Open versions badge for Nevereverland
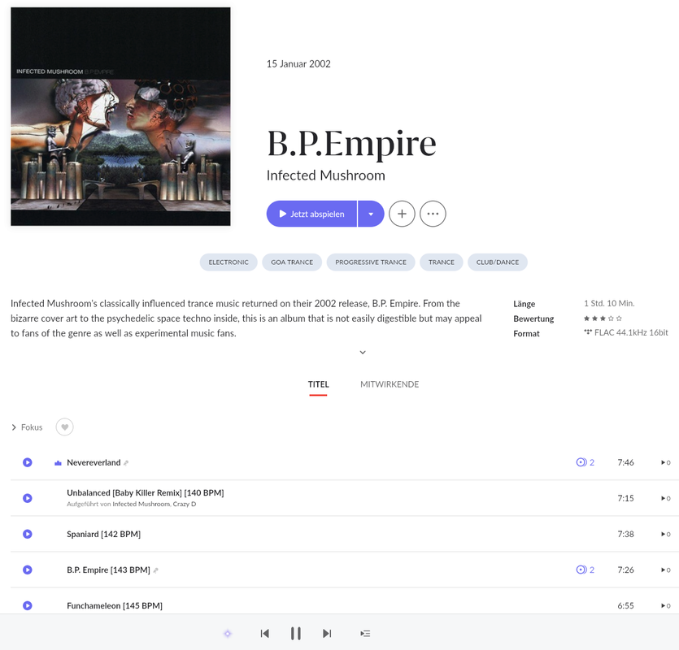The width and height of the screenshot is (679, 650). pyautogui.click(x=585, y=462)
